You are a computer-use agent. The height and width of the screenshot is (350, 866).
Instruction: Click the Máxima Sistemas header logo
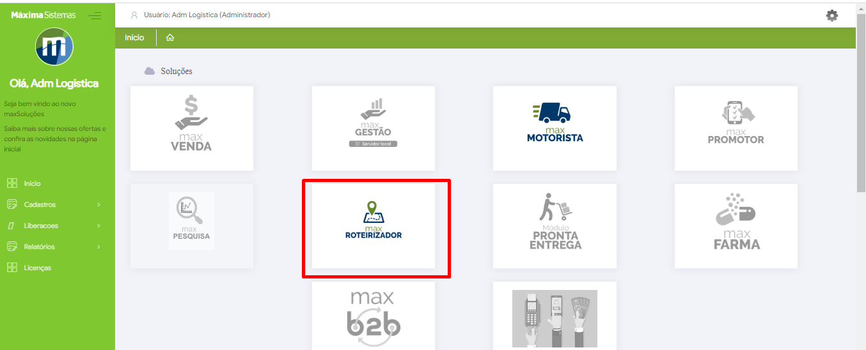pos(43,15)
